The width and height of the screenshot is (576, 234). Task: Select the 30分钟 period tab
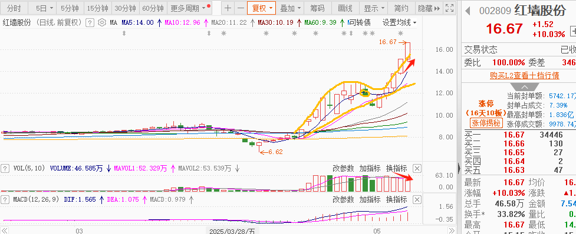click(x=125, y=8)
